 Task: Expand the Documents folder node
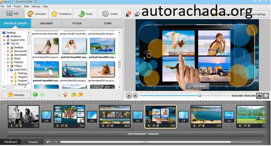[x=8, y=51]
